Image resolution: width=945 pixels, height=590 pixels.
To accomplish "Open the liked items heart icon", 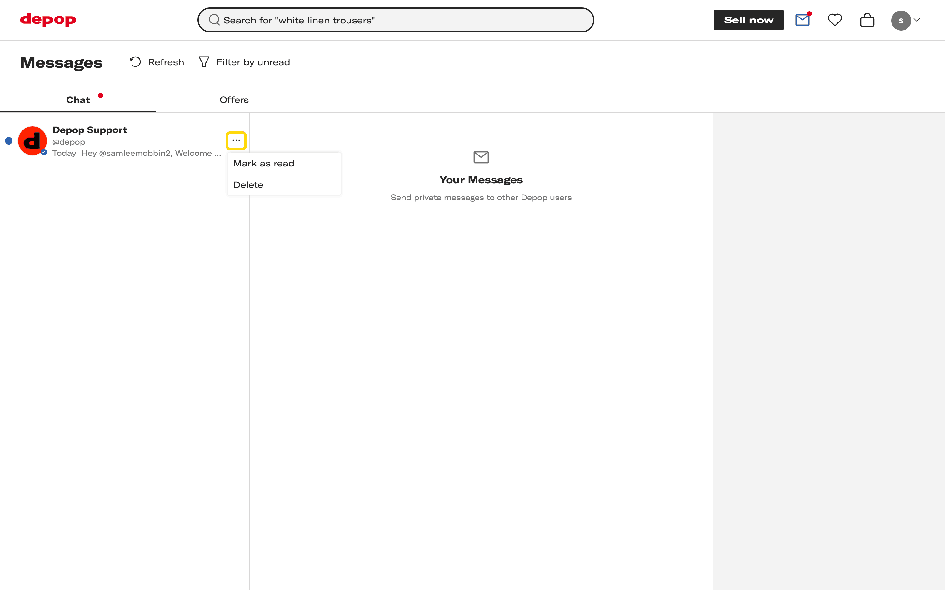I will (x=835, y=20).
